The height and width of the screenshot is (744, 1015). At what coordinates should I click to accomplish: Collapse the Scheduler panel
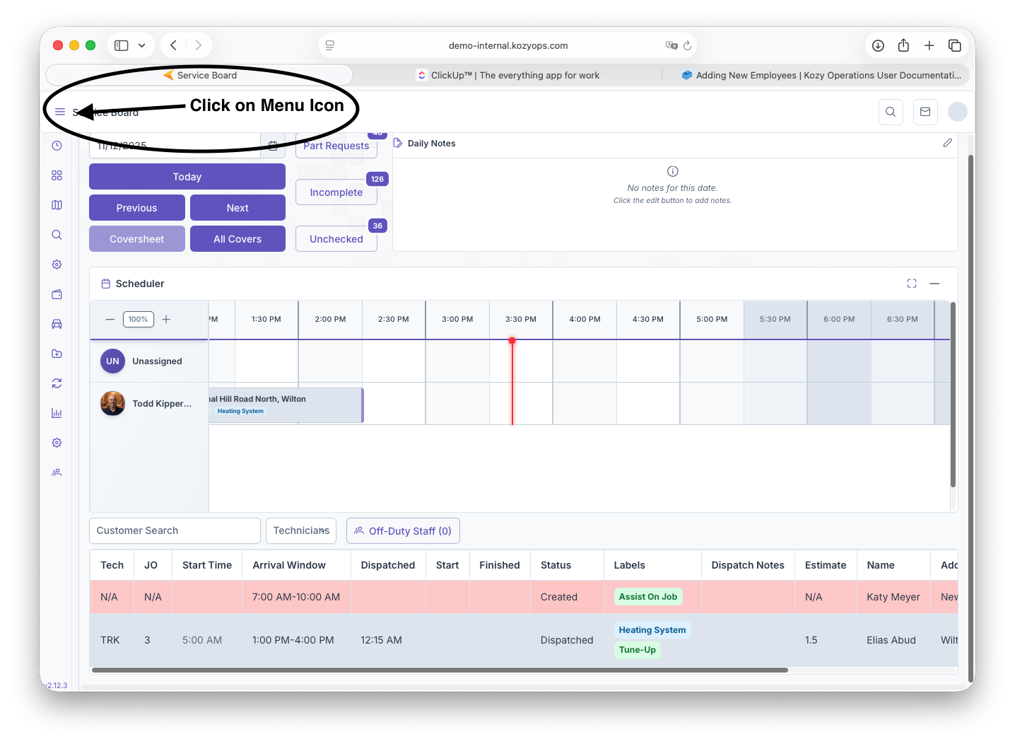[x=934, y=284]
